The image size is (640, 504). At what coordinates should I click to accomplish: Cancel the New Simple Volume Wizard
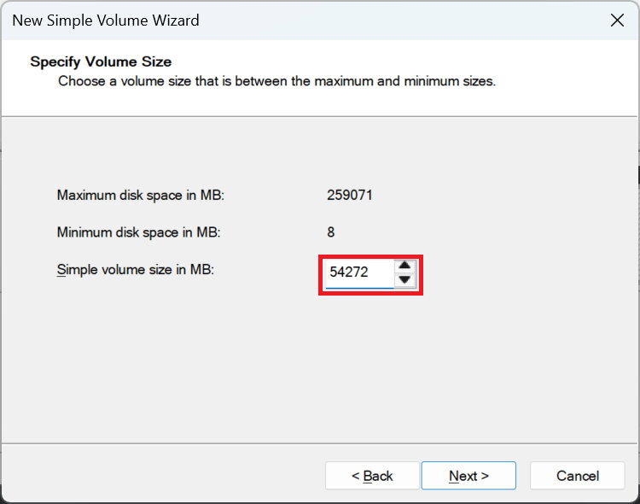pyautogui.click(x=578, y=476)
